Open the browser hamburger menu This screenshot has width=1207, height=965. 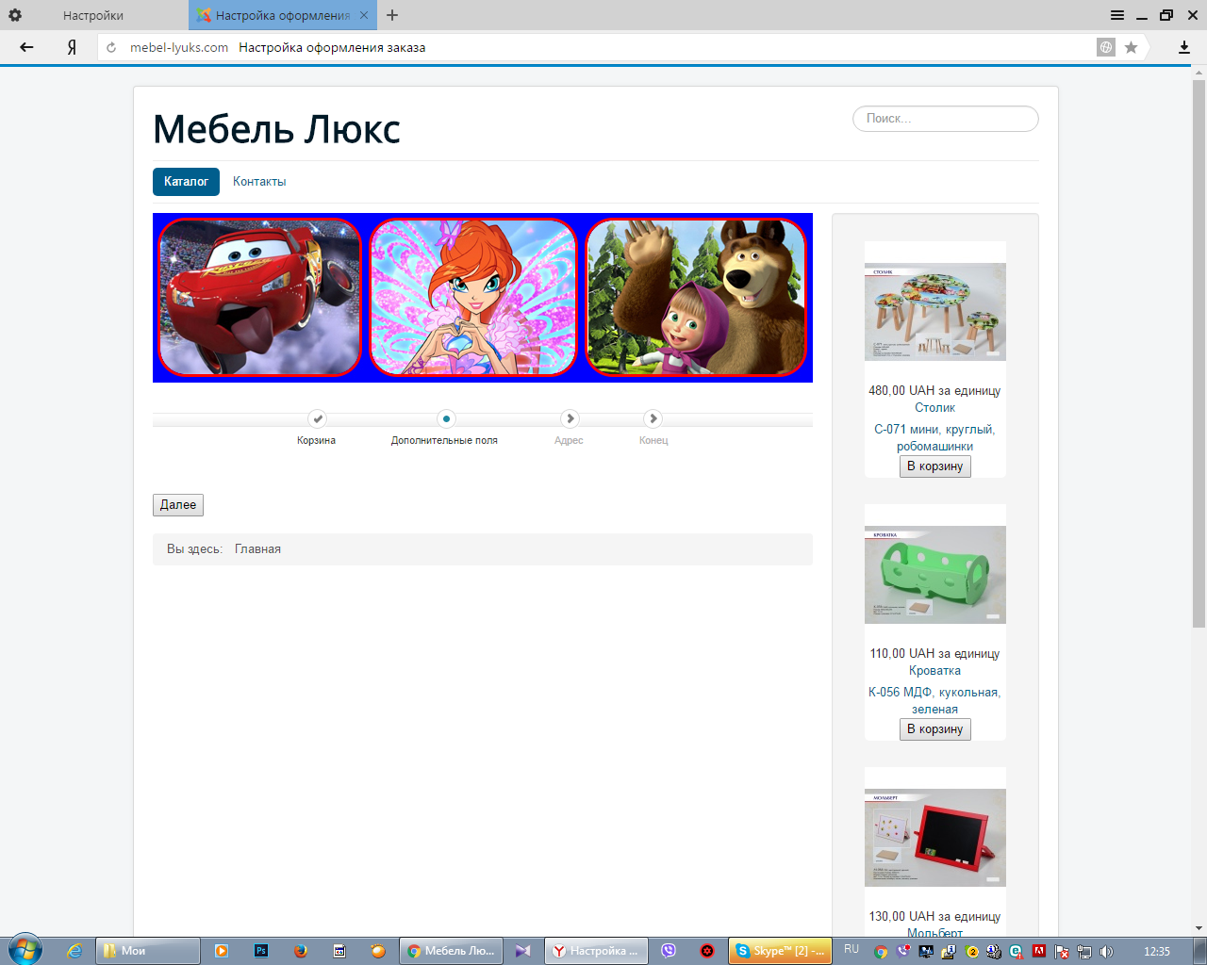[x=1117, y=15]
